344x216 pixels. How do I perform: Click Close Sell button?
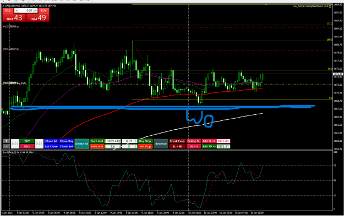tap(67, 146)
